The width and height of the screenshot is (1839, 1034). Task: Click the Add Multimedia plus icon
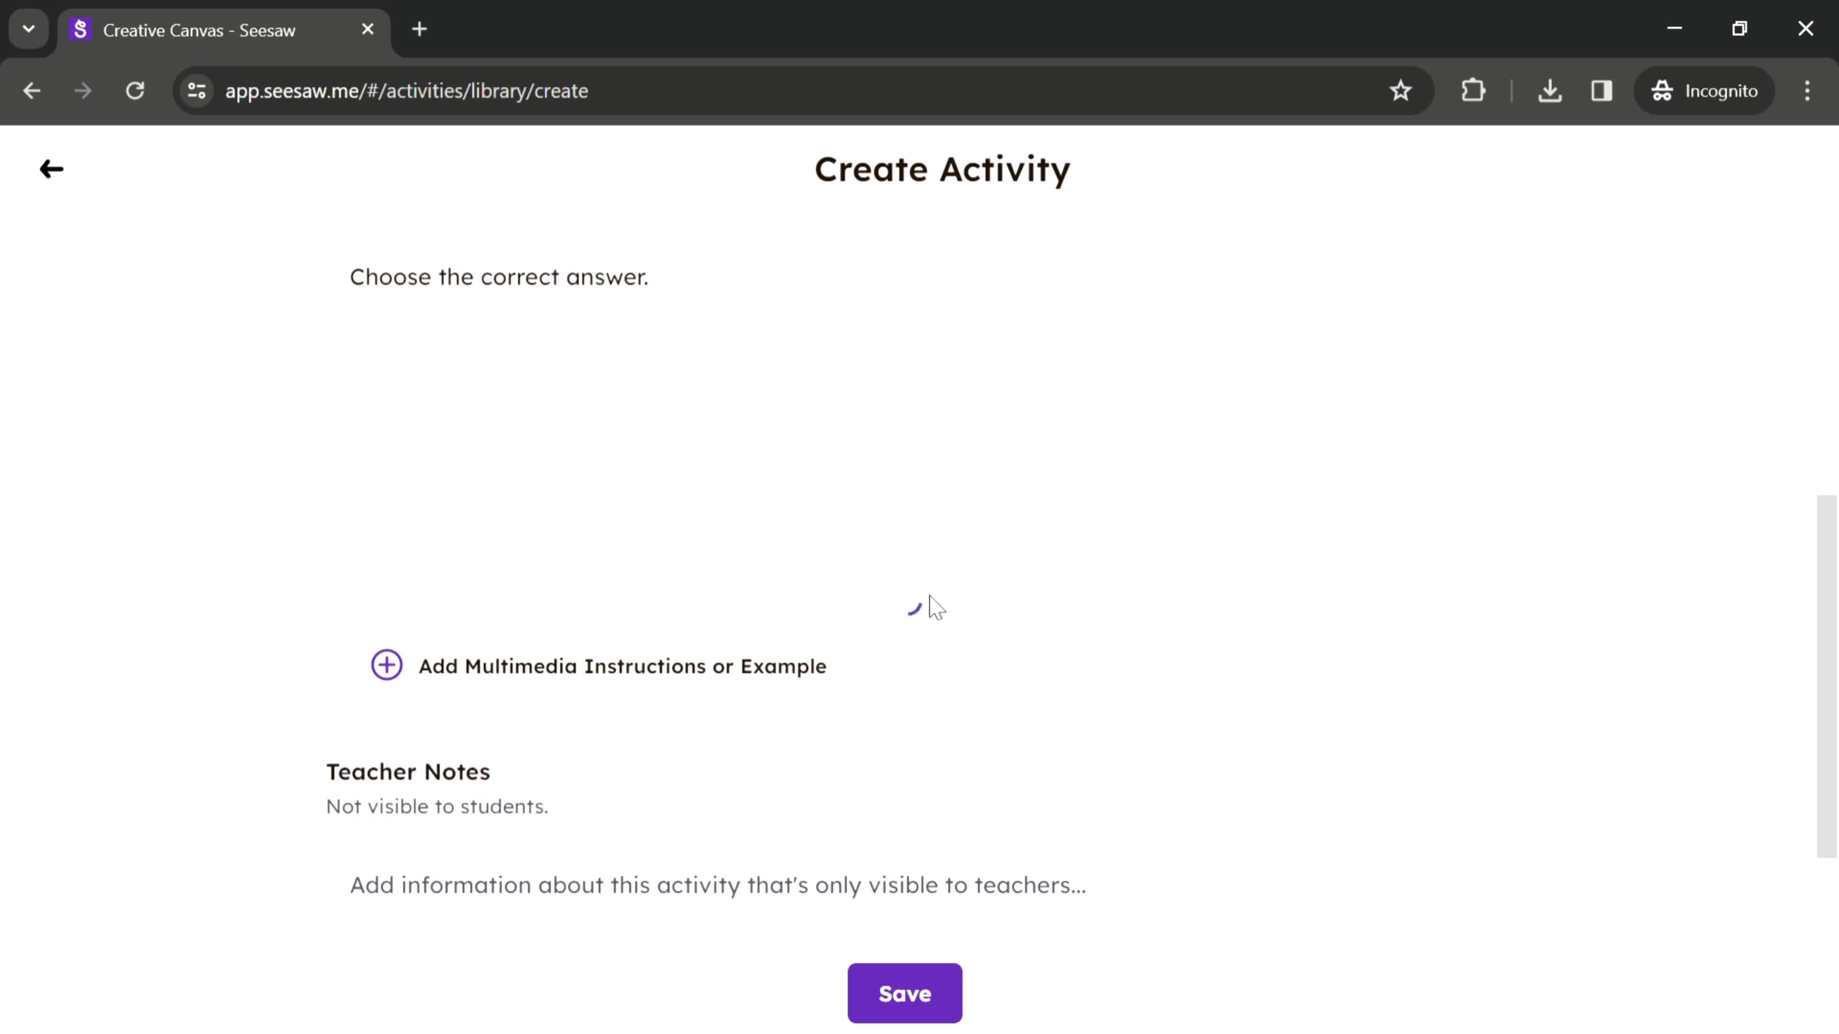coord(386,665)
